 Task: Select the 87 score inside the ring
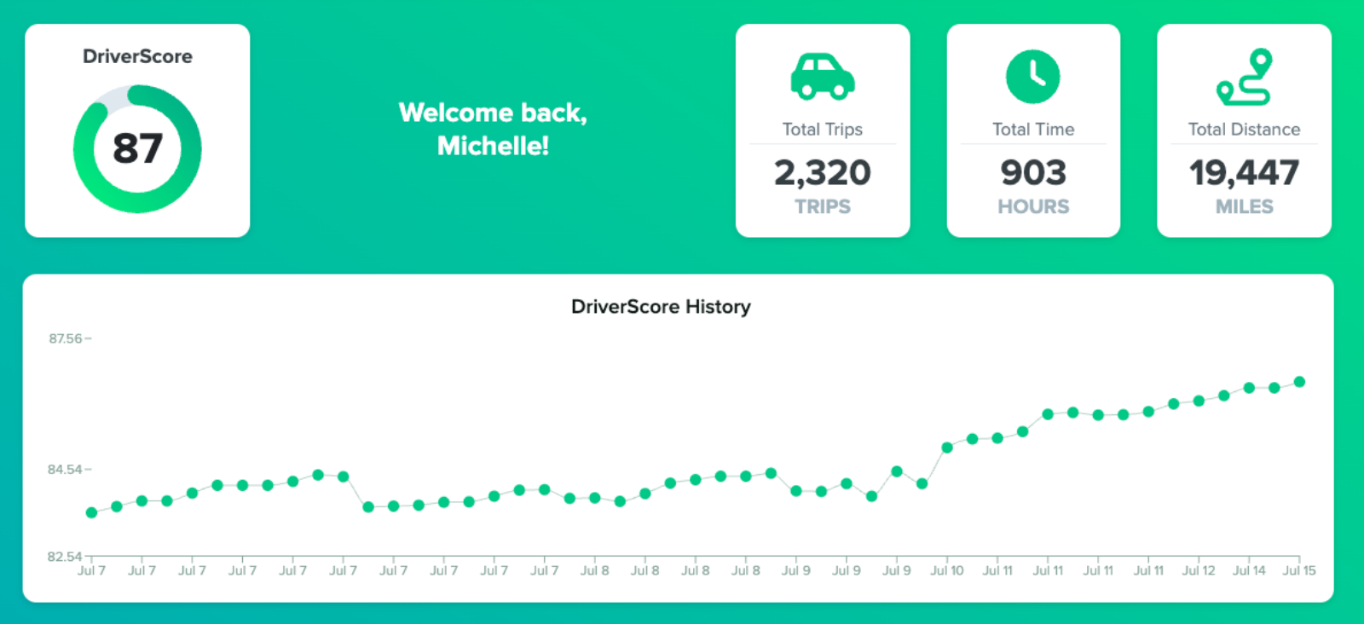click(x=137, y=148)
